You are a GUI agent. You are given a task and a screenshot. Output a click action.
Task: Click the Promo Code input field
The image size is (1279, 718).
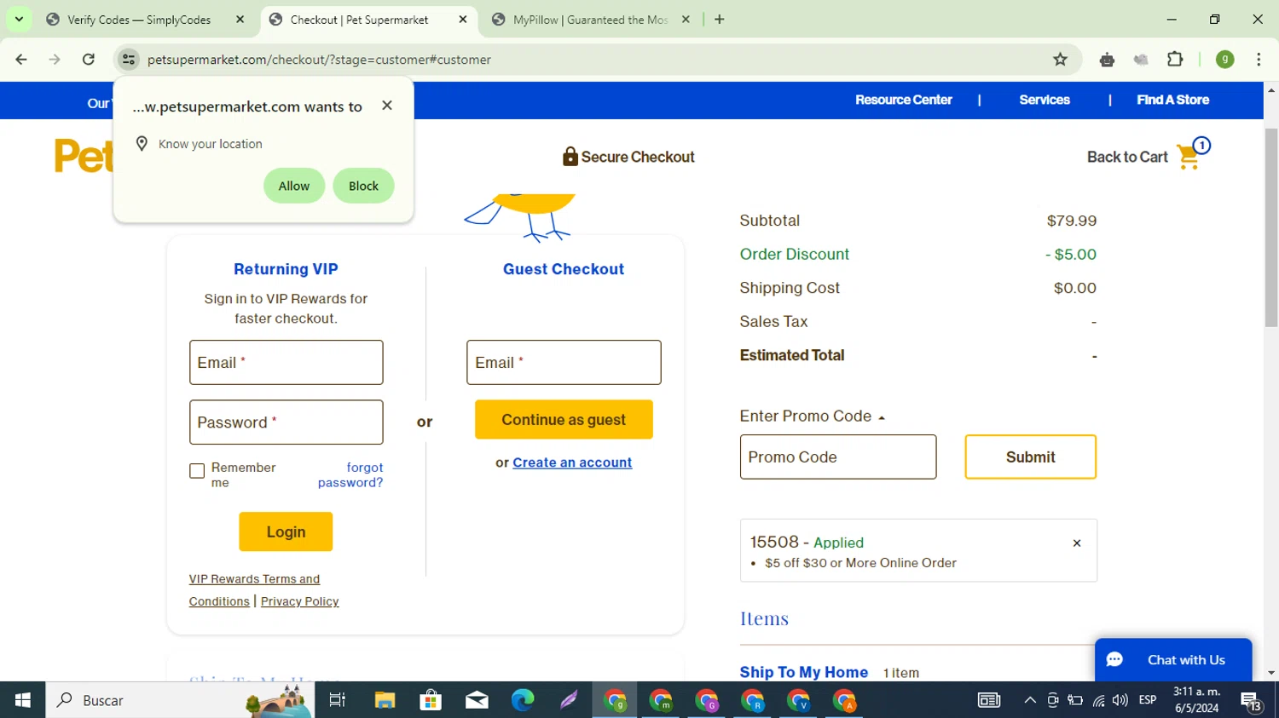[x=838, y=457]
